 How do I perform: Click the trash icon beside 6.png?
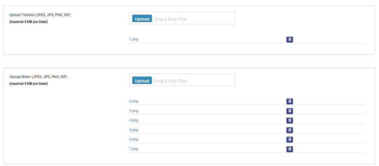[x=290, y=140]
